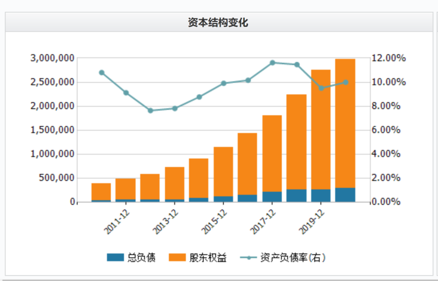This screenshot has width=438, height=281.
Task: Click the 2.00% right axis value
Action: [x=386, y=178]
